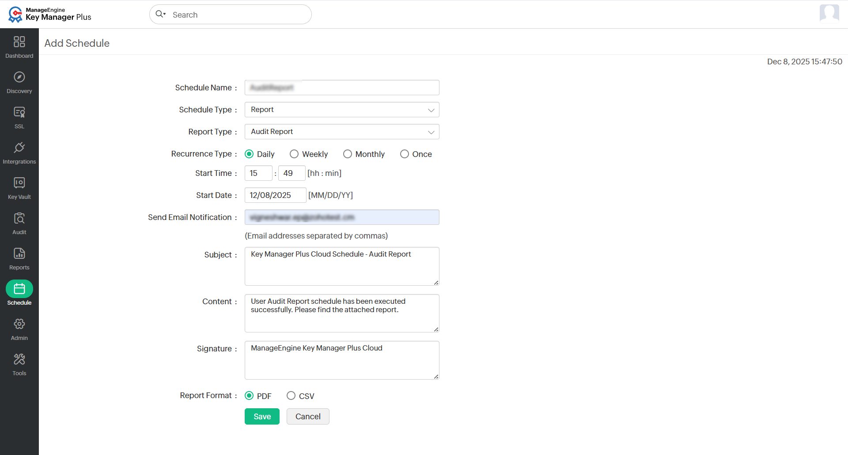Click the 'Report Format' label
Viewport: 848px width, 455px height.
(206, 395)
